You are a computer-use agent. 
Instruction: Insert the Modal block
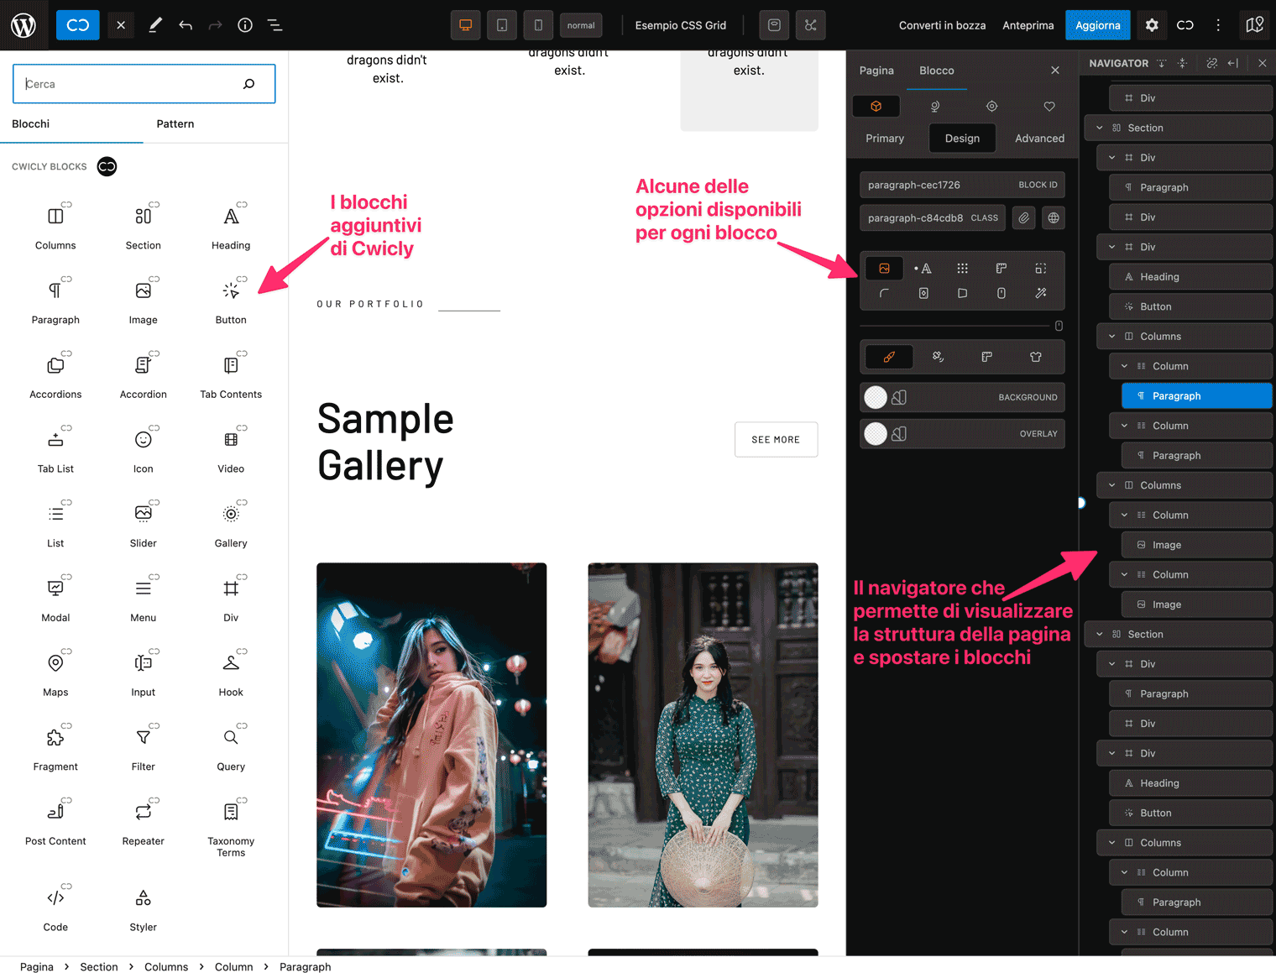(55, 600)
